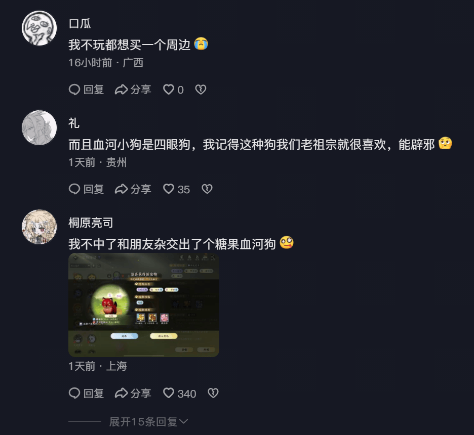
Task: Reply to 桐原亮司's comment
Action: click(x=74, y=394)
